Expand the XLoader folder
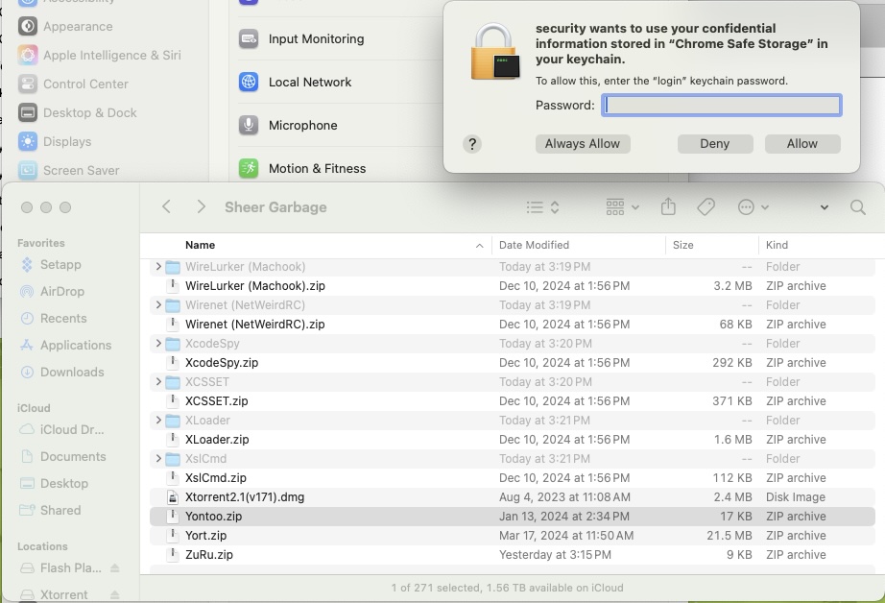Image resolution: width=885 pixels, height=603 pixels. 158,421
